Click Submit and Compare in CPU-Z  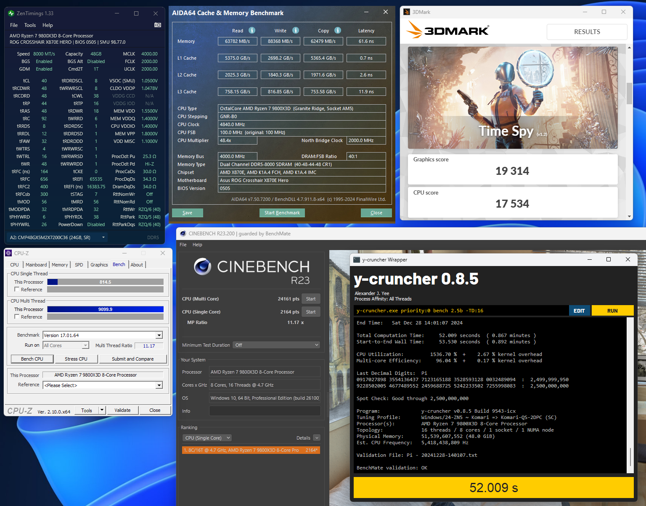coord(133,359)
